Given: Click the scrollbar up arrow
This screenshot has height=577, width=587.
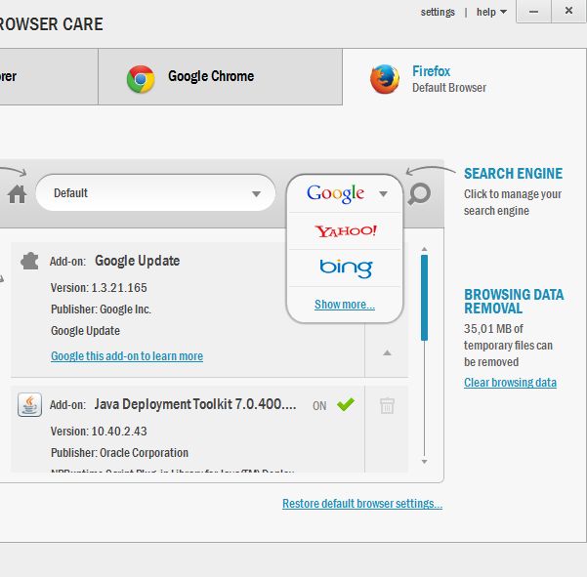Looking at the screenshot, I should [x=424, y=249].
